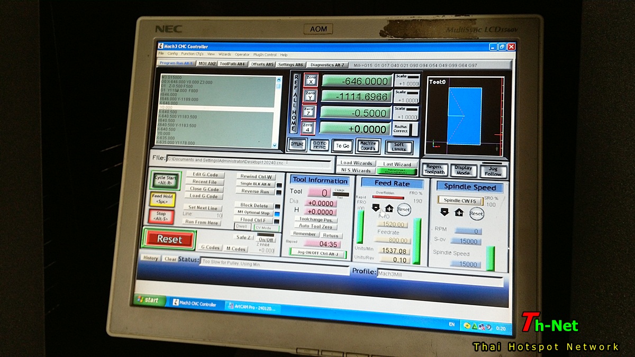
Task: Reset the feed rate override
Action: click(x=403, y=209)
